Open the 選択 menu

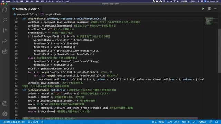click(x=27, y=1)
